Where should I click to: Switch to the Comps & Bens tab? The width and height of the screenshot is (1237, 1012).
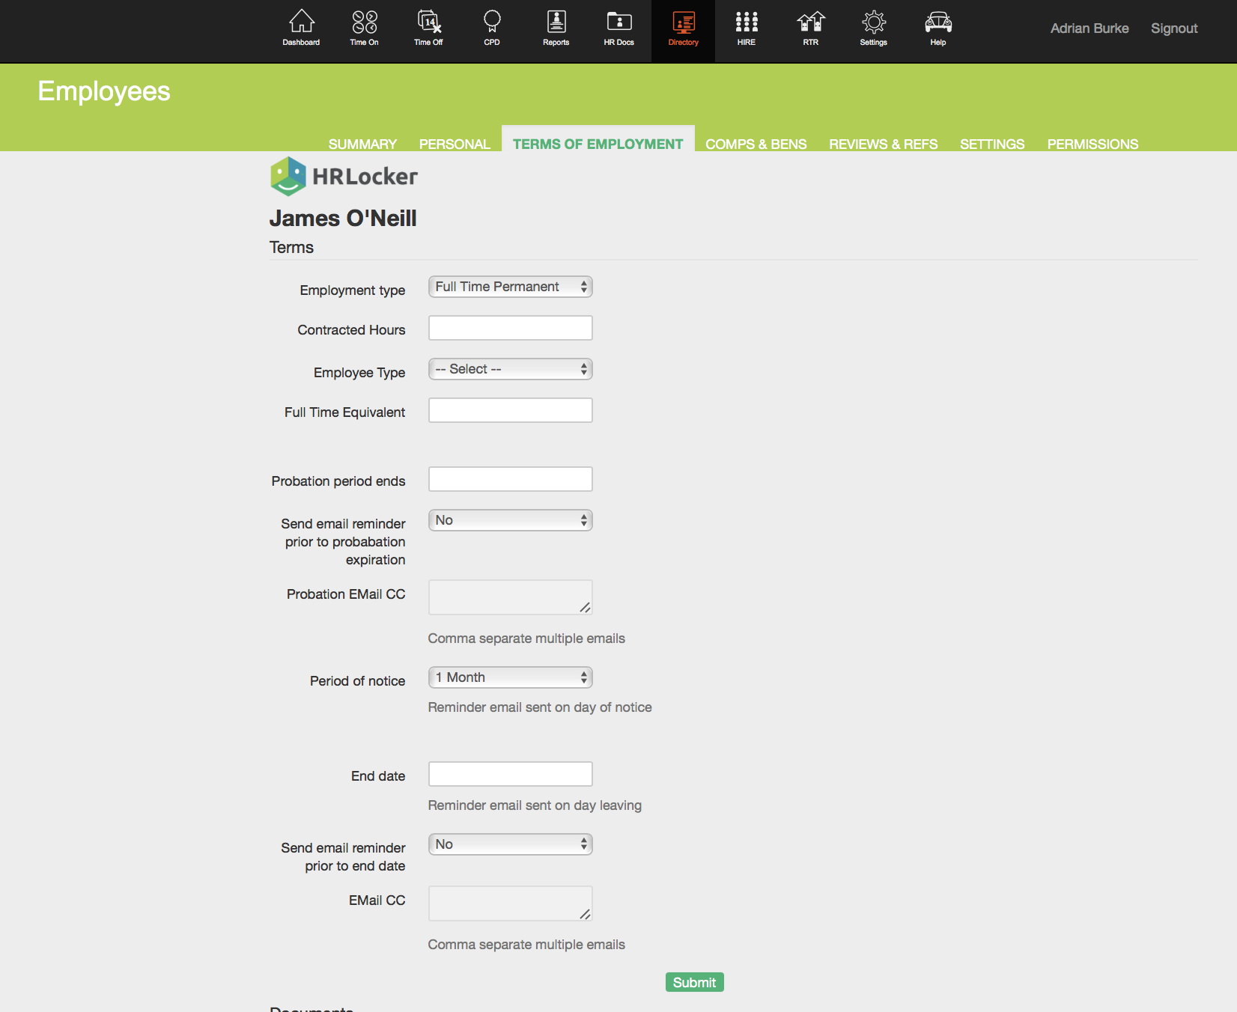(756, 144)
